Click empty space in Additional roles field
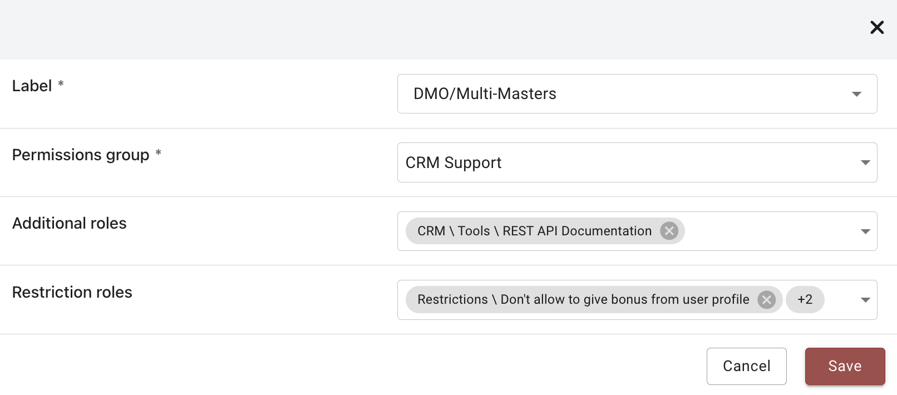The height and width of the screenshot is (395, 897). tap(768, 231)
